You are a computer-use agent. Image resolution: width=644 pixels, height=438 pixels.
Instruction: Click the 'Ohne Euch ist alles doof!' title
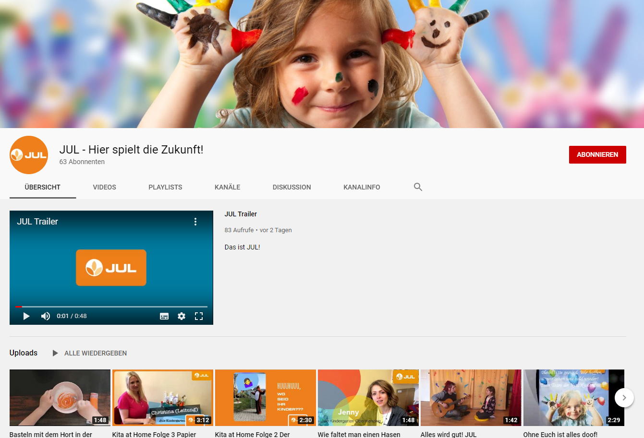(560, 434)
